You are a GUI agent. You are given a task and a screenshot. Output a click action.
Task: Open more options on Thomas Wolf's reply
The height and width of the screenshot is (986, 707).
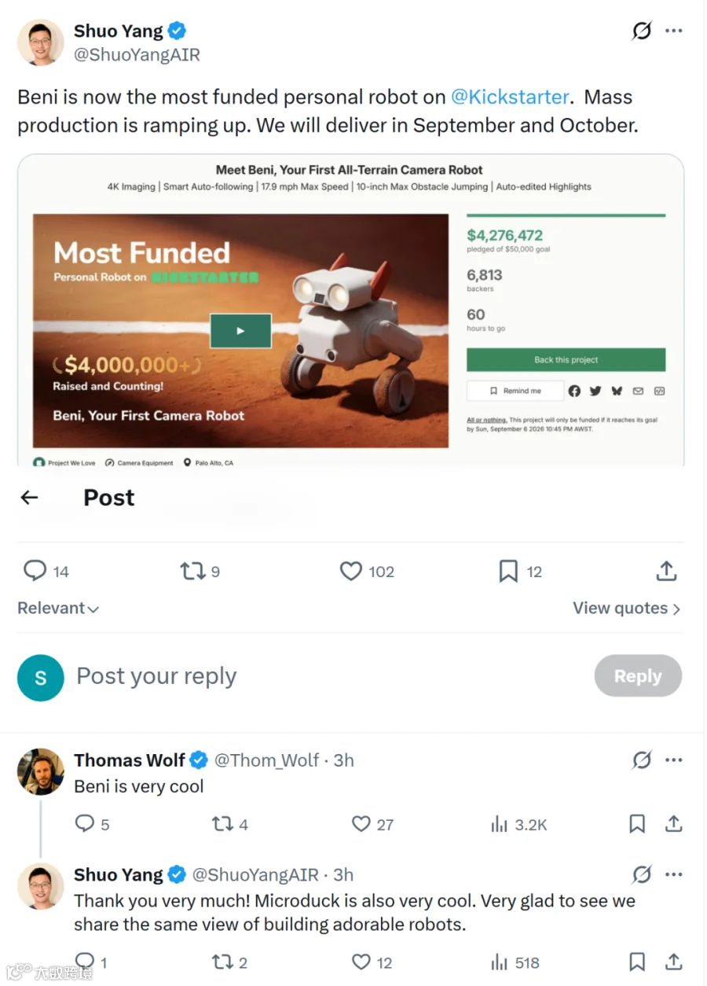pyautogui.click(x=673, y=760)
